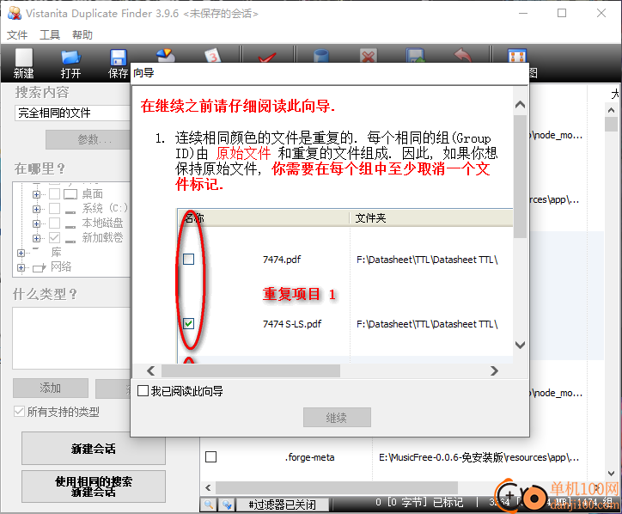This screenshot has width=622, height=514.
Task: Open the 工具 menu
Action: point(50,35)
